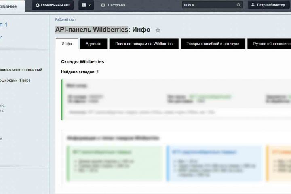291x194 pixels.
Task: Open the поиска местоположений sidebar item
Action: [x=21, y=70]
